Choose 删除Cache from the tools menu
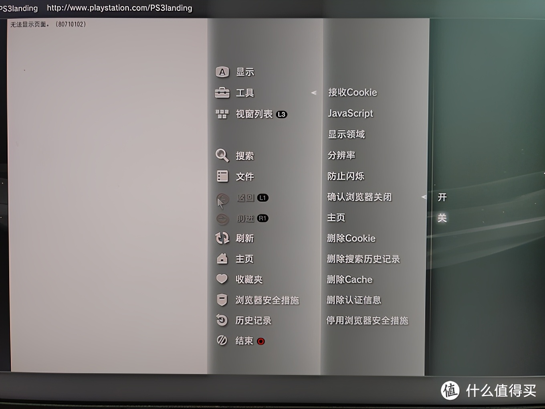 pos(349,279)
